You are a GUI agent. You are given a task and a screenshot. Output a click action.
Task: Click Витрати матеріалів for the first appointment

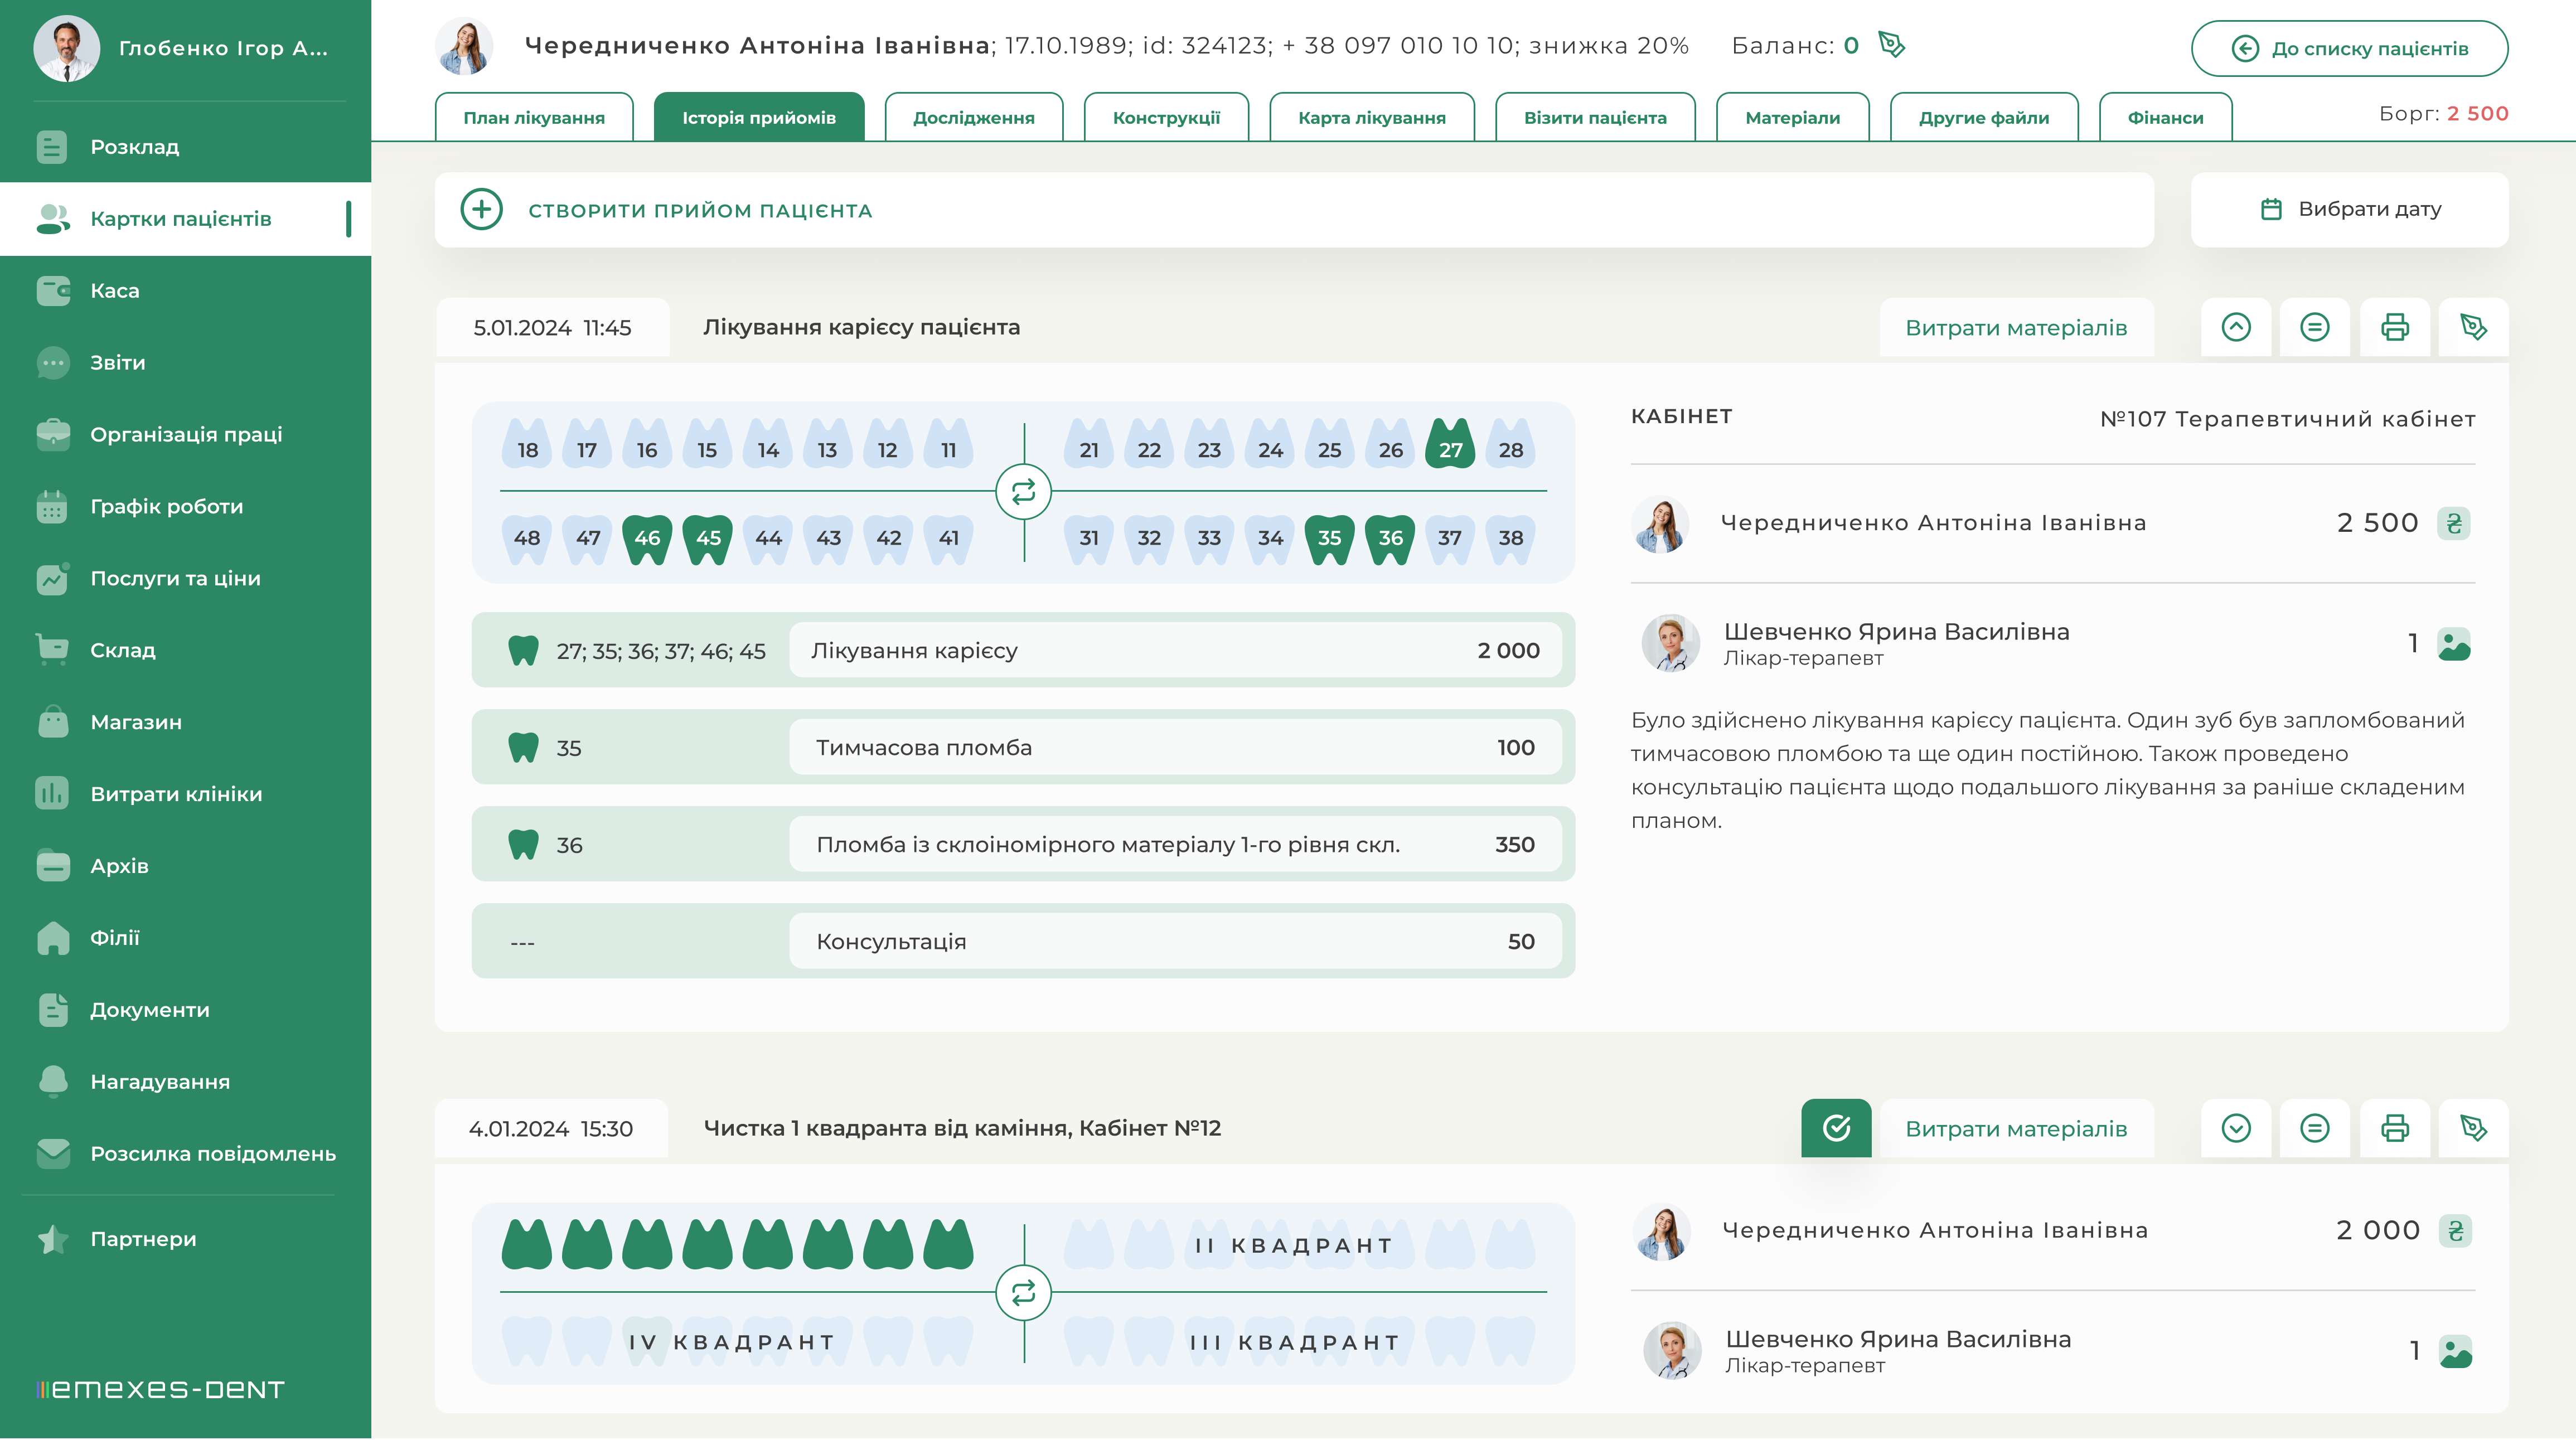click(x=2016, y=328)
